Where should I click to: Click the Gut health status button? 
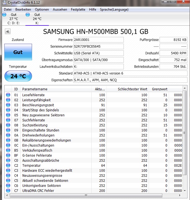click(x=18, y=52)
